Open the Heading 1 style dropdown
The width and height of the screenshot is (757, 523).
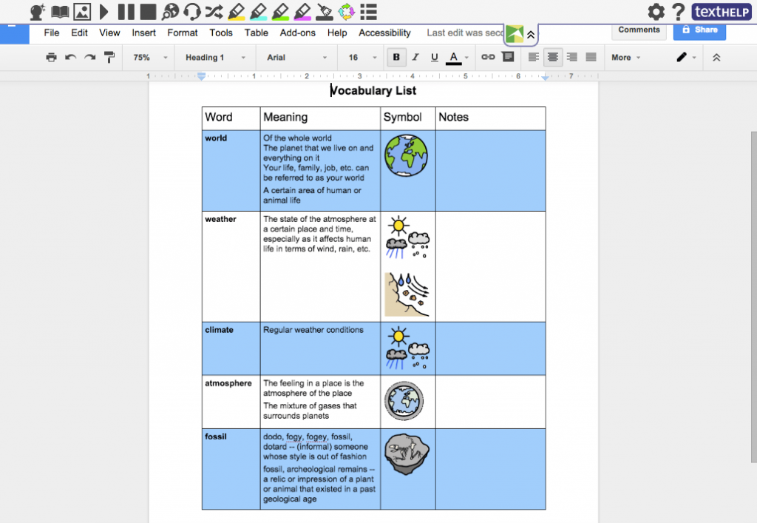tap(215, 58)
